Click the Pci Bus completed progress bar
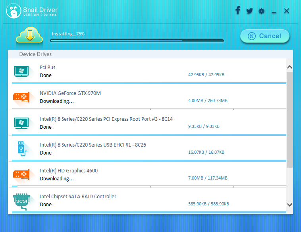The width and height of the screenshot is (301, 232). click(149, 83)
